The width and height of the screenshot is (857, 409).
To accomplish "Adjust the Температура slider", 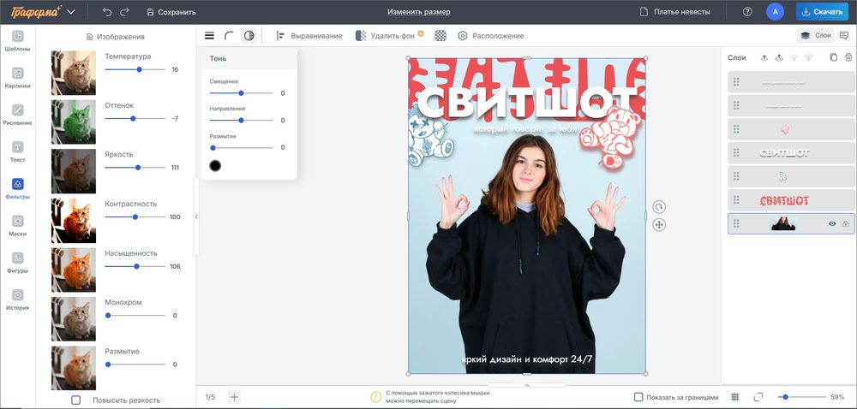I will pyautogui.click(x=135, y=69).
